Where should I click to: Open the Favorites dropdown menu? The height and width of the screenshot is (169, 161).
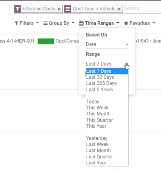point(140,23)
